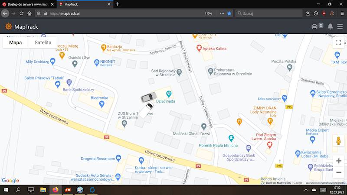The height and width of the screenshot is (195, 347).
Task: Open Warunki korzystania z programu link
Action: (325, 183)
